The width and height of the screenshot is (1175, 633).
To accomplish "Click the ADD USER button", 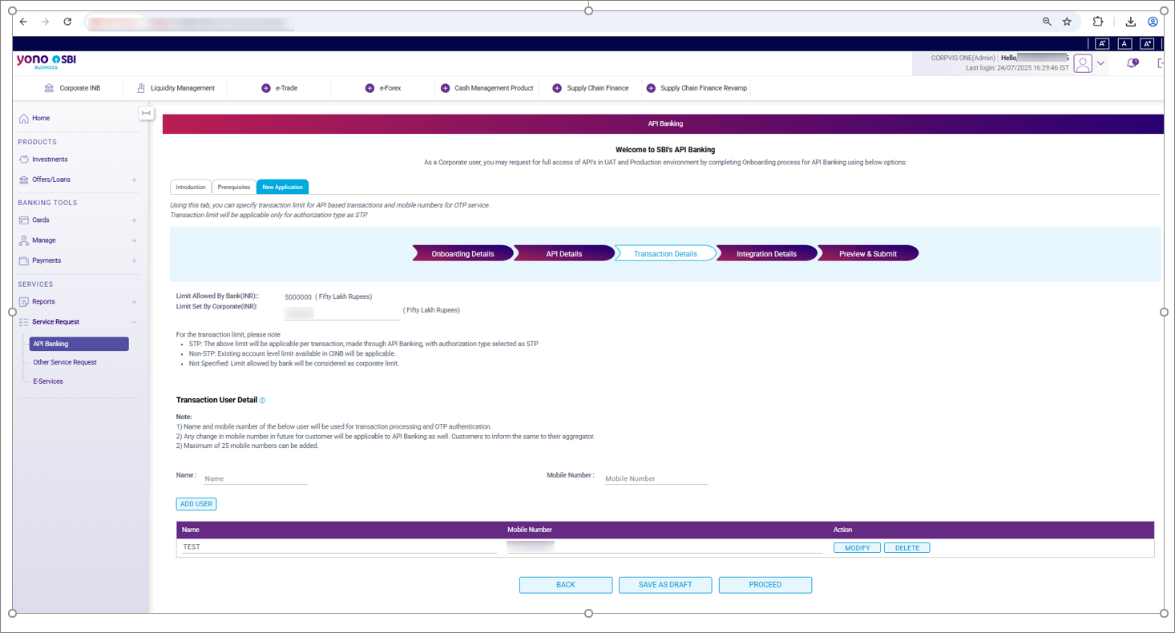I will pyautogui.click(x=196, y=504).
